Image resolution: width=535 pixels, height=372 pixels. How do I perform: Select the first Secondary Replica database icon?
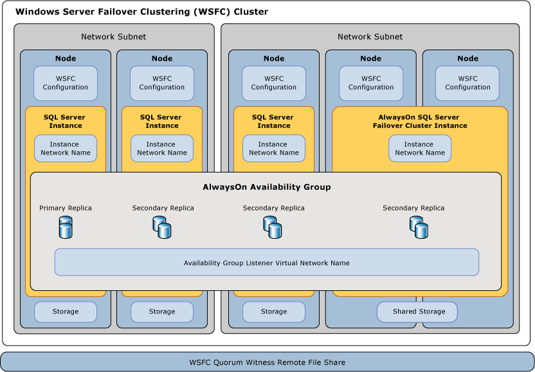tap(162, 227)
